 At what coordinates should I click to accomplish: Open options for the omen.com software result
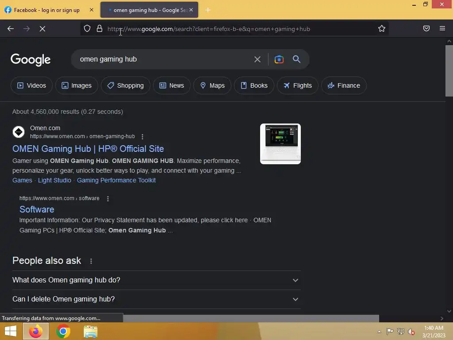[x=108, y=199]
